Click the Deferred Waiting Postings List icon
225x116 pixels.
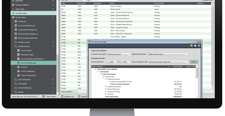(x=16, y=34)
